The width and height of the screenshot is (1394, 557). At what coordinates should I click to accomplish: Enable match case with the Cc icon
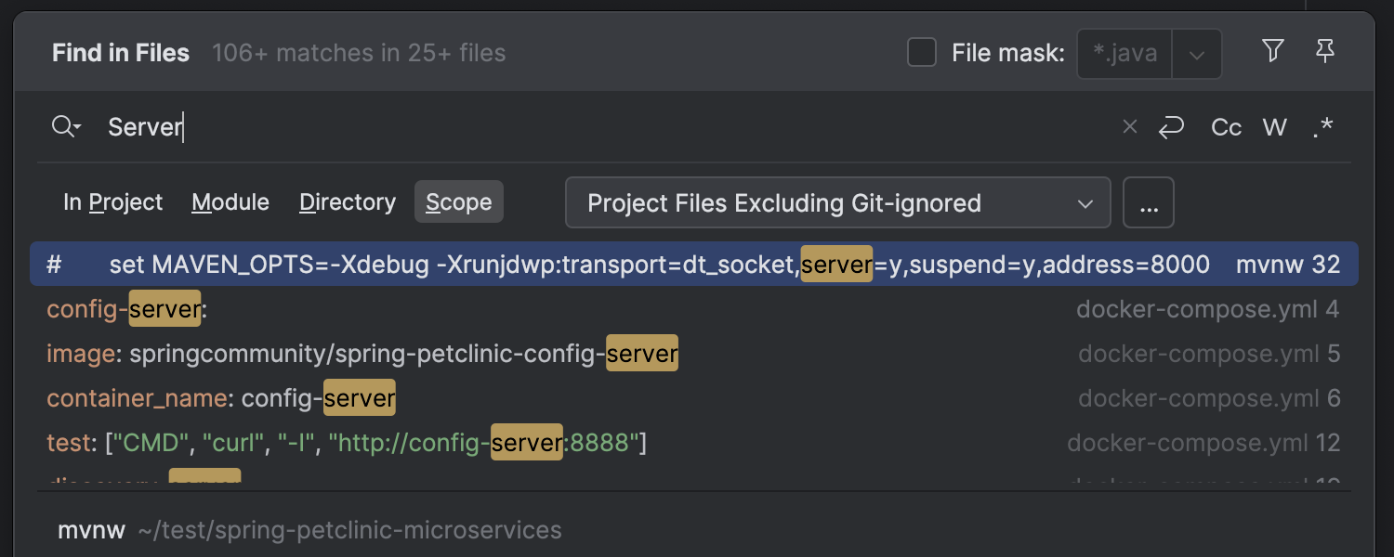tap(1225, 126)
